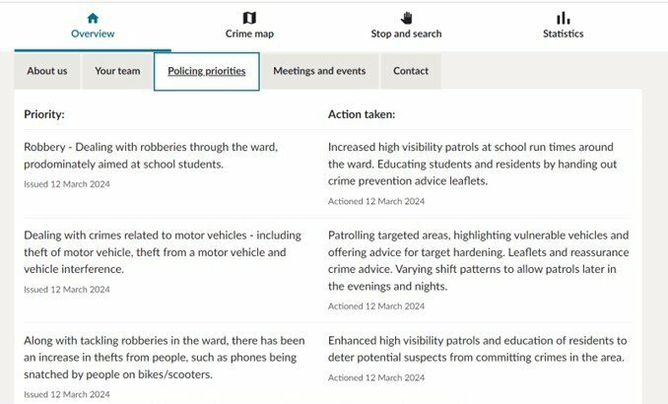Open the Policing priorities tab

tap(207, 71)
